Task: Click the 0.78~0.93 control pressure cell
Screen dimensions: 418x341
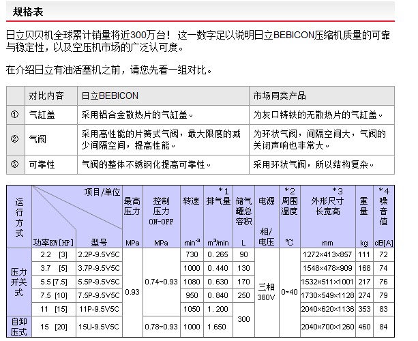Action: pyautogui.click(x=162, y=327)
